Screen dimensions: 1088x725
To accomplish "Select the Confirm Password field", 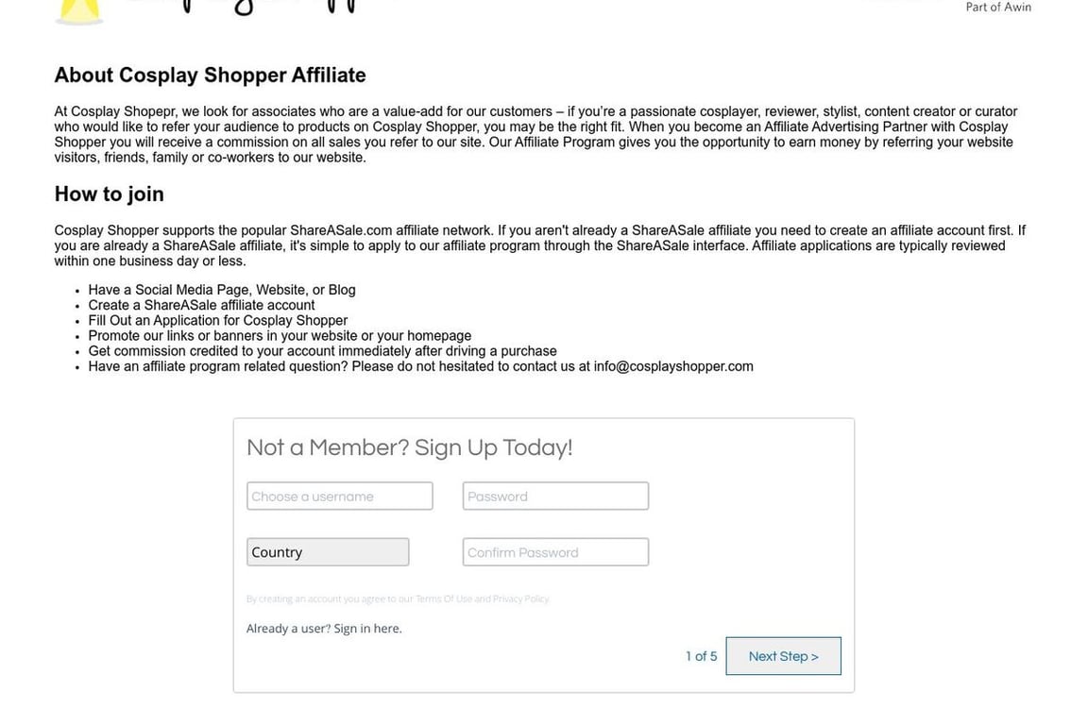I will point(555,552).
